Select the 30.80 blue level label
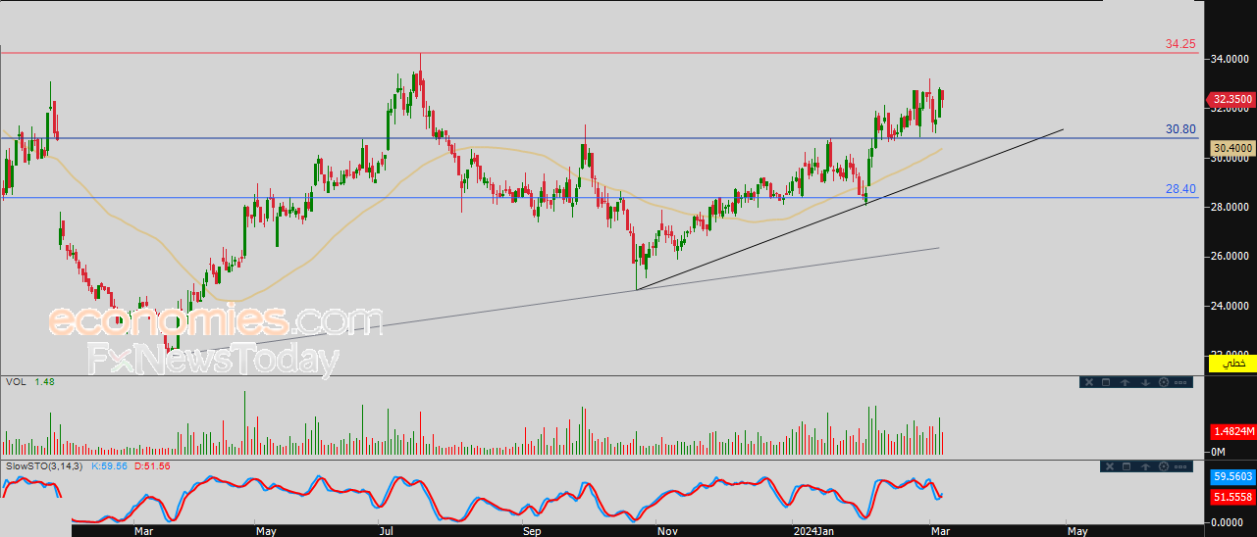Image resolution: width=1257 pixels, height=537 pixels. [1180, 129]
